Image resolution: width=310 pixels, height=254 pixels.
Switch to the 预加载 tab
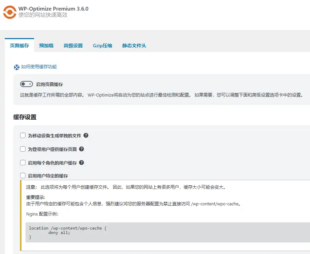tap(46, 45)
